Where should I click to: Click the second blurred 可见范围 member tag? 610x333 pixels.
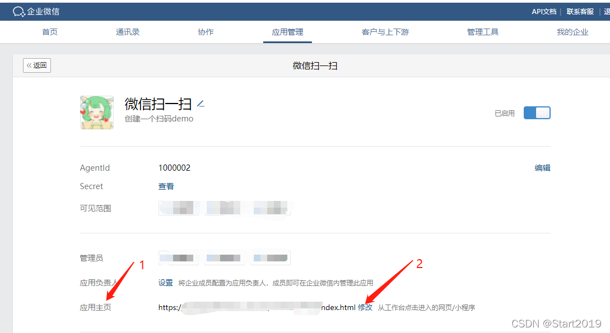coord(224,208)
